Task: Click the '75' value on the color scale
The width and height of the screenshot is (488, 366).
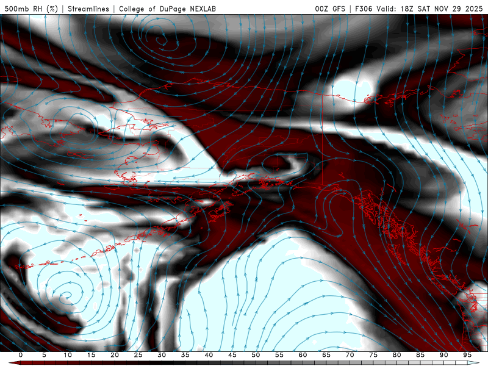Action: pos(373,355)
